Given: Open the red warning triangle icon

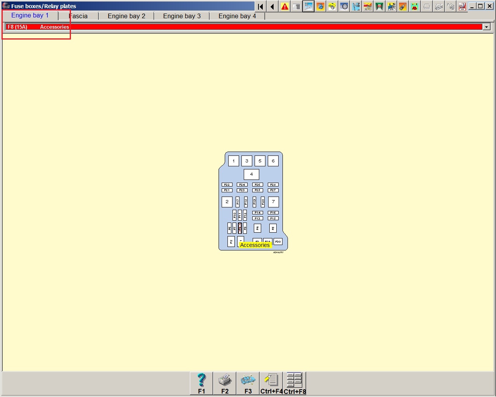Looking at the screenshot, I should (x=285, y=7).
